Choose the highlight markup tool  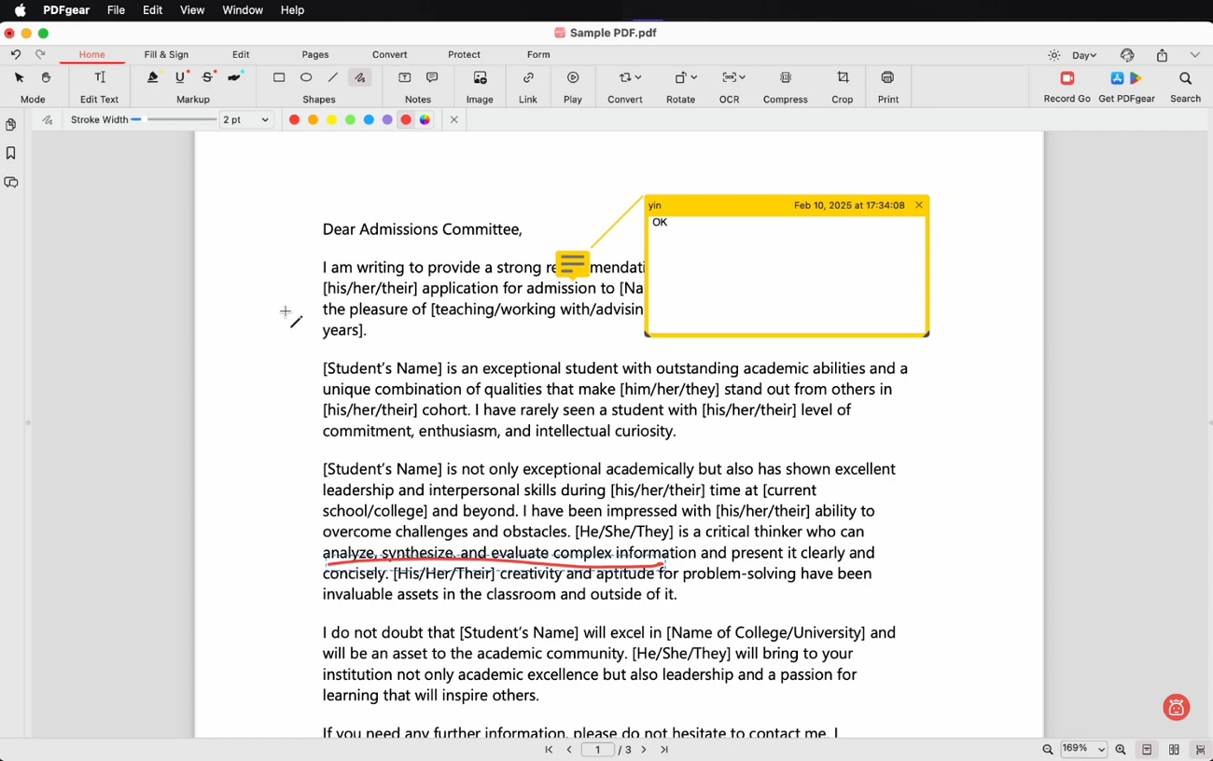[x=153, y=78]
